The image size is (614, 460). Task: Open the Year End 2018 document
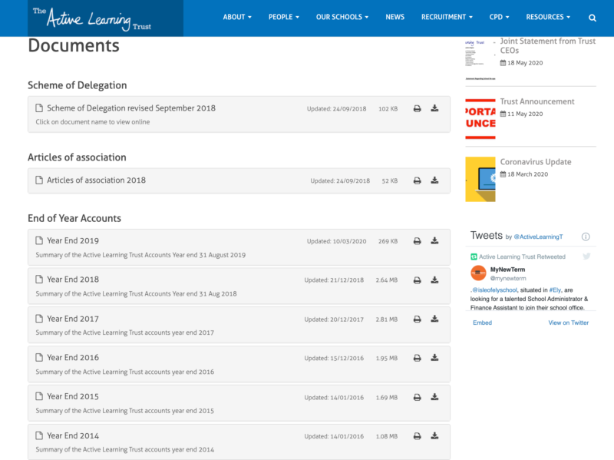tap(73, 280)
